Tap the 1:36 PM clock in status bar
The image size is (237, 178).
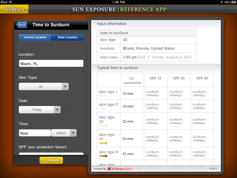[118, 2]
